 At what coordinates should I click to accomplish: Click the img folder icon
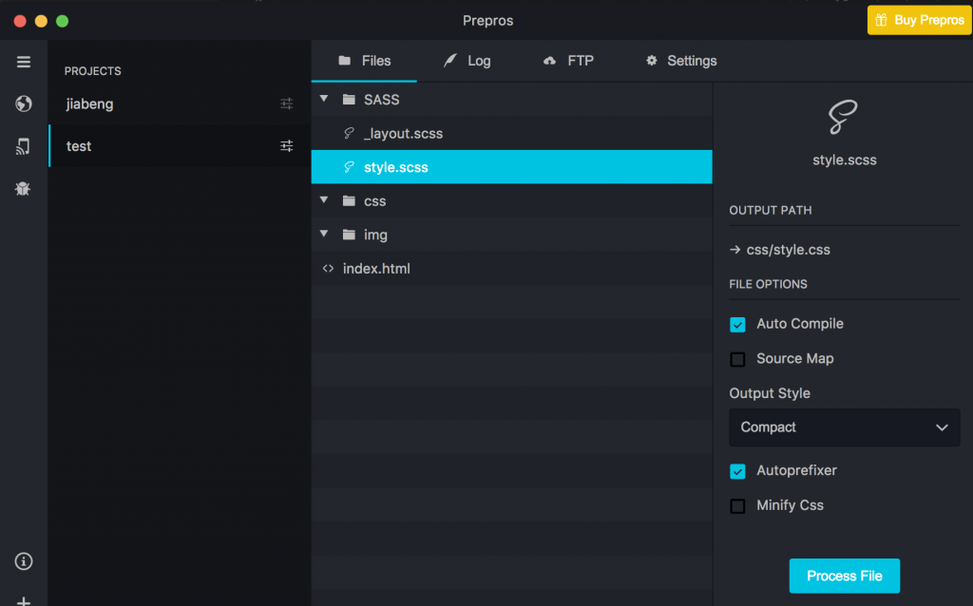point(349,235)
